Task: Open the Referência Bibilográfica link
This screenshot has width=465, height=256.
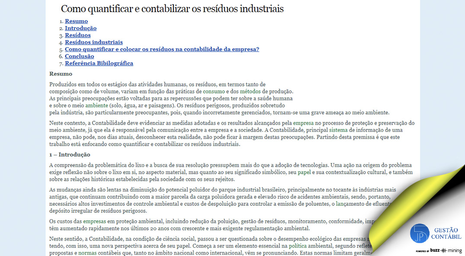Action: click(x=99, y=63)
